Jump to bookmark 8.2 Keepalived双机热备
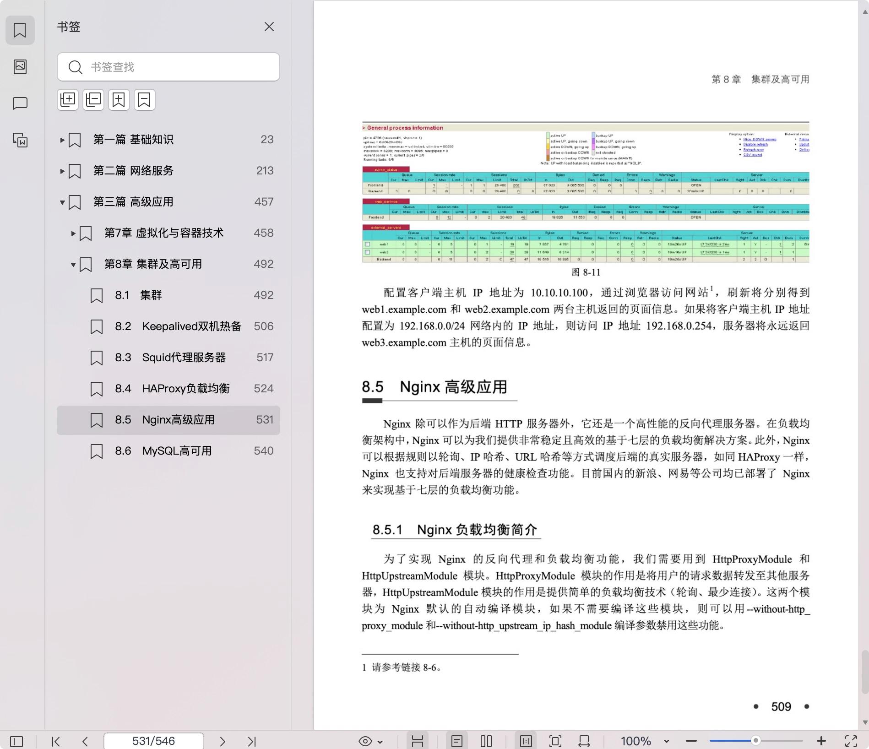869x749 pixels. (168, 326)
